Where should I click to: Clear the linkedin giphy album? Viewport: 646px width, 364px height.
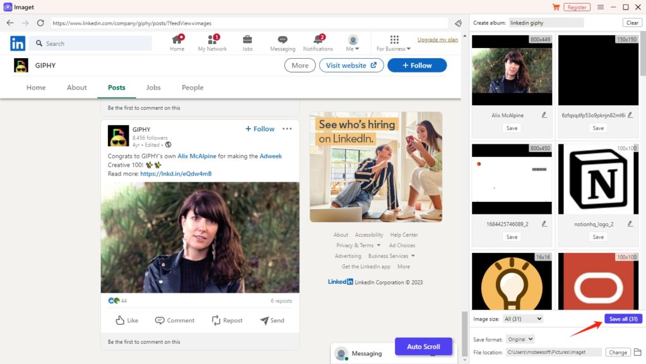[631, 21]
